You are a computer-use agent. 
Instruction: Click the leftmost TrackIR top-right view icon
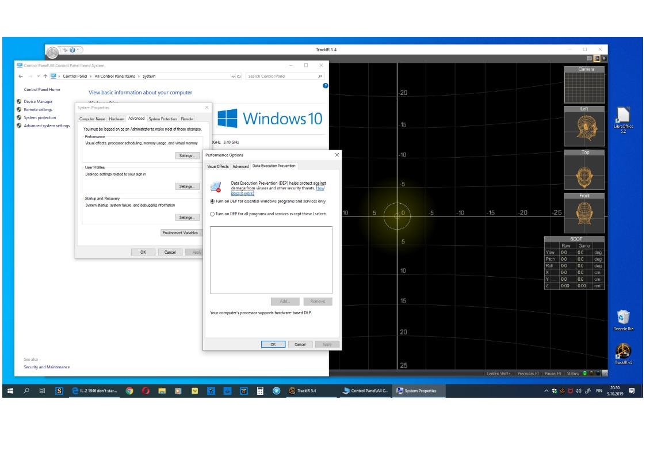coord(590,59)
